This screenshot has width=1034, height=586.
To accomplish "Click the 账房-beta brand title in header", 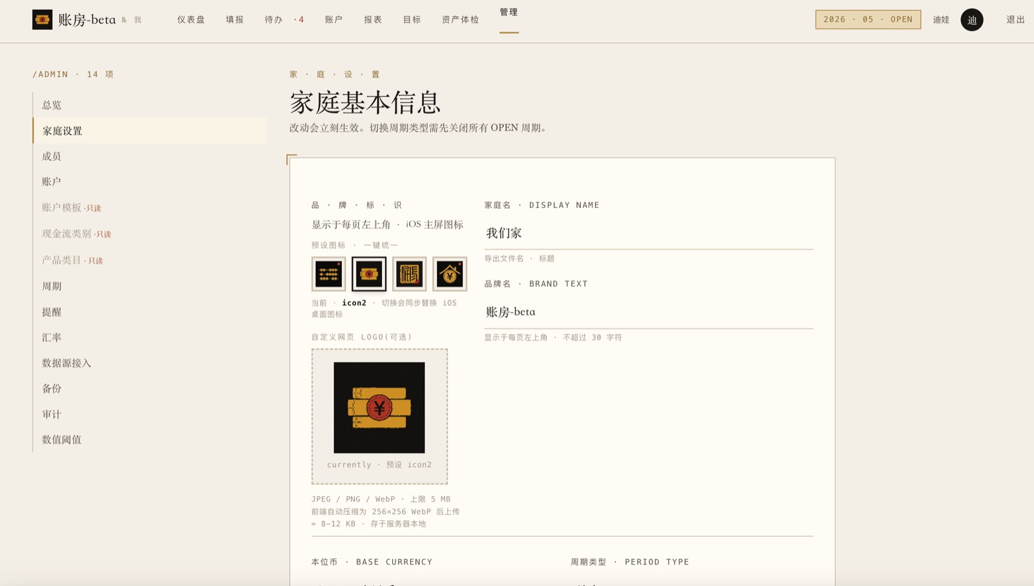I will click(87, 19).
